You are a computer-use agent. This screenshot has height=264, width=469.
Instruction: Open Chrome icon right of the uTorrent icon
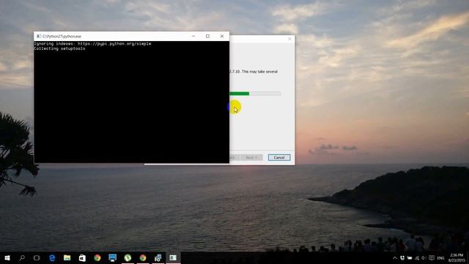coord(143,257)
